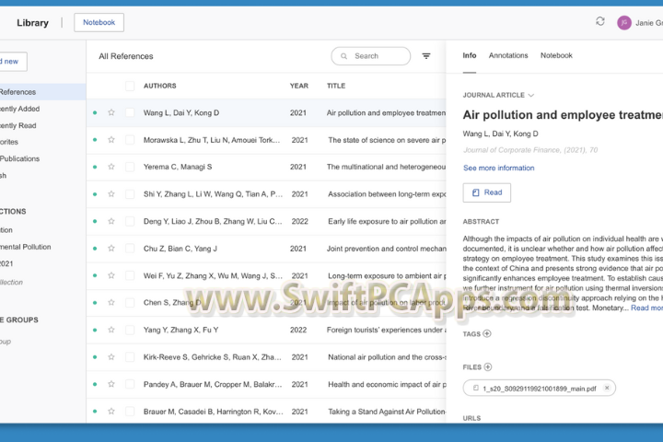Open See more information link

pyautogui.click(x=498, y=168)
